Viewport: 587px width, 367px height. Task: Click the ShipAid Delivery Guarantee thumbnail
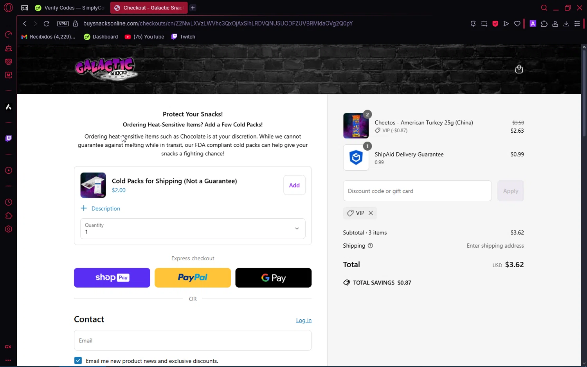(356, 158)
